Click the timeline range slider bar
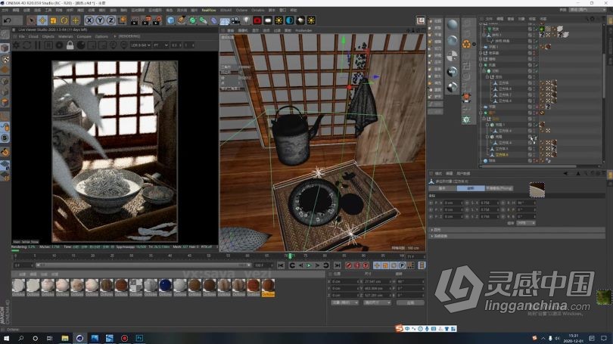Viewport: 613px width, 344px height. coord(144,265)
